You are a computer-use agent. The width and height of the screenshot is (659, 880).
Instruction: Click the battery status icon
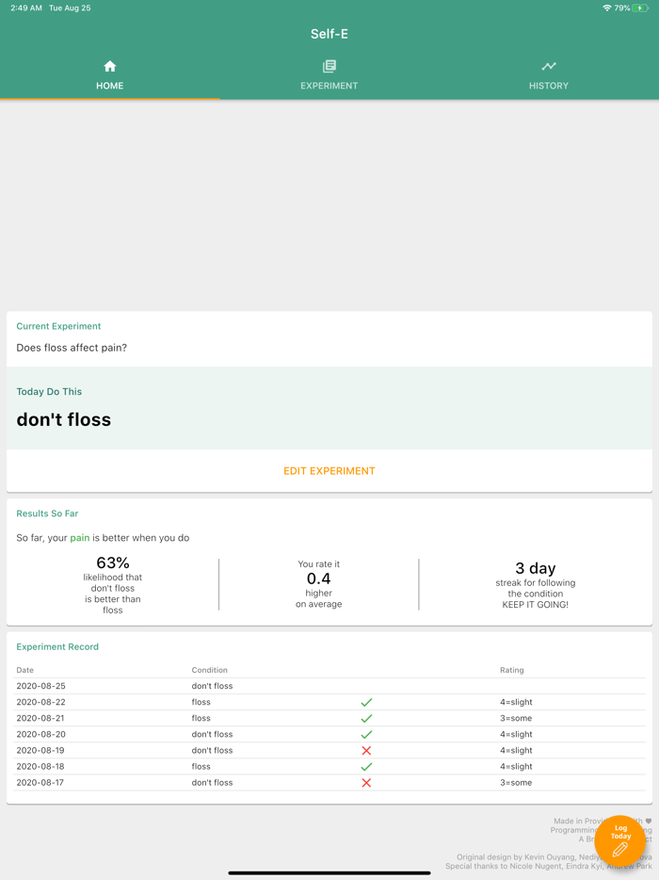pos(640,8)
